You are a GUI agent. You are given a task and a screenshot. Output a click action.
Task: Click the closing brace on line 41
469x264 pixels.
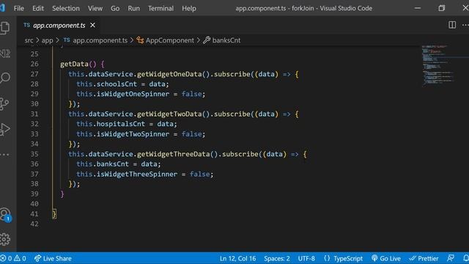point(54,214)
